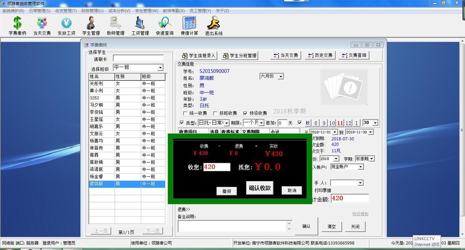
Task: Click 取消 in the payment dialog
Action: (291, 190)
